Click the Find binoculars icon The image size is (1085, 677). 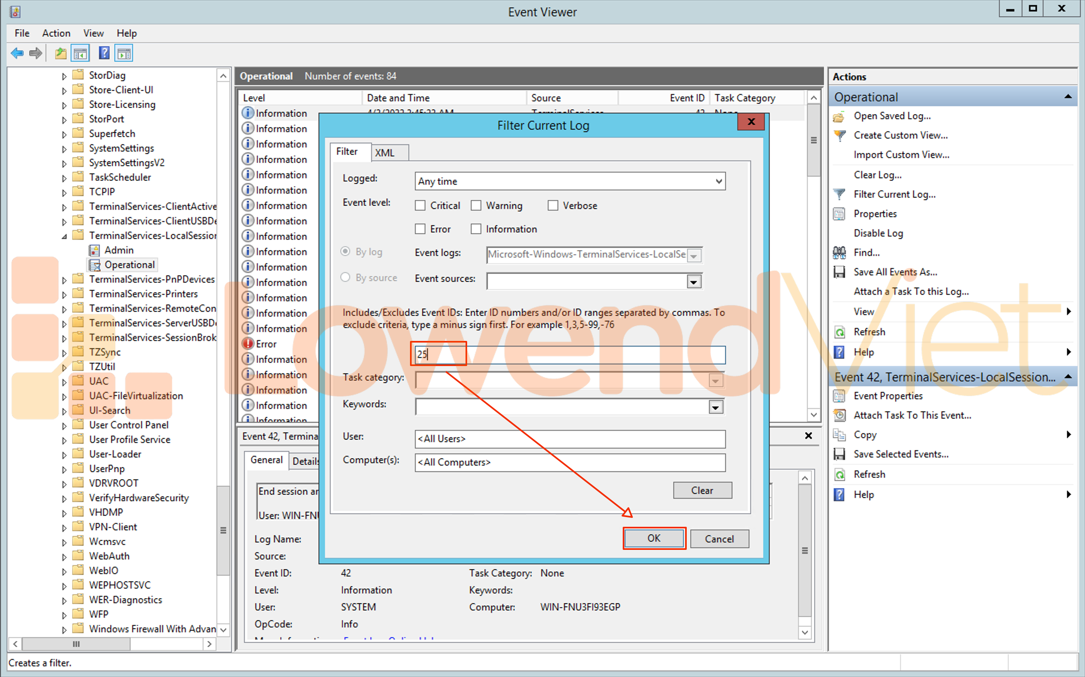coord(839,253)
